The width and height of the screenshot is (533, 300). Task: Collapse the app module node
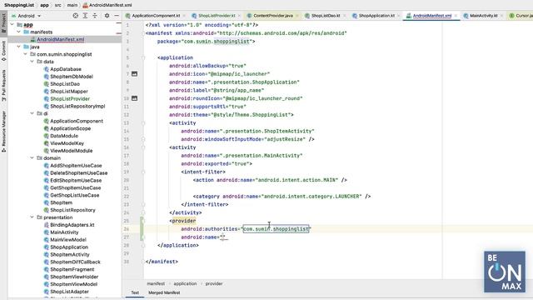tap(12, 24)
